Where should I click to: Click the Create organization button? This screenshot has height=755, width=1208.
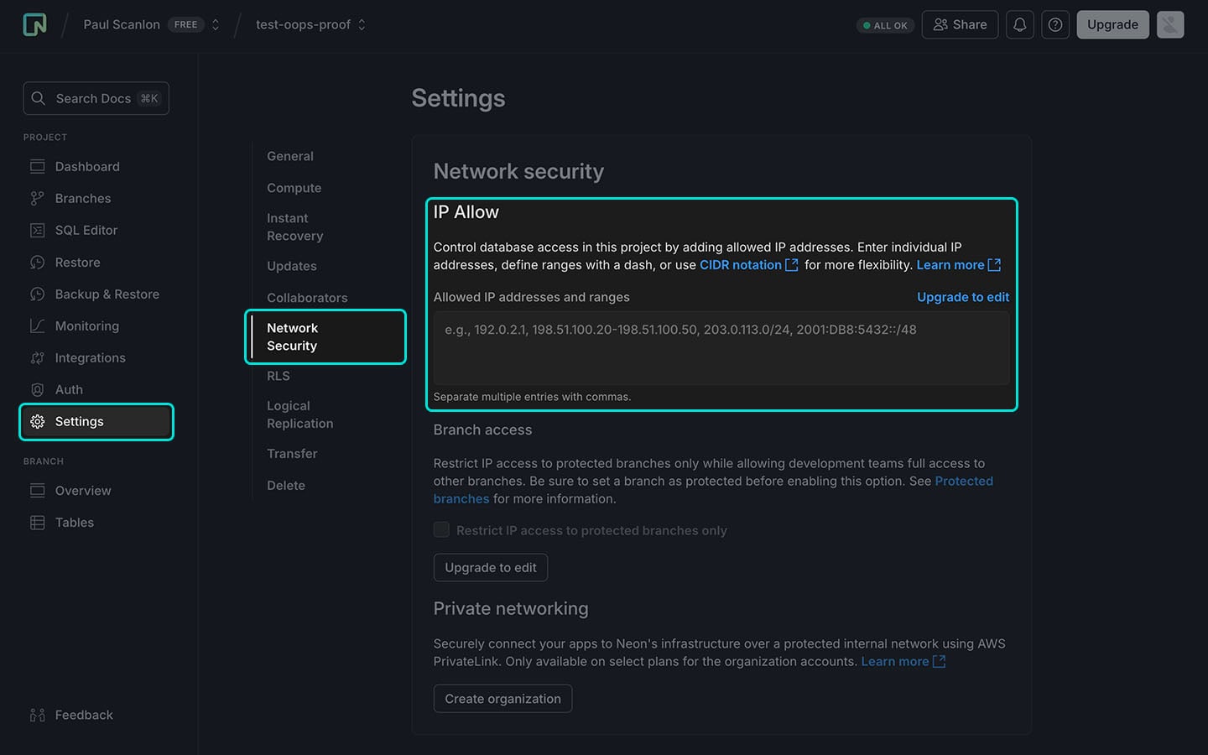pyautogui.click(x=502, y=698)
